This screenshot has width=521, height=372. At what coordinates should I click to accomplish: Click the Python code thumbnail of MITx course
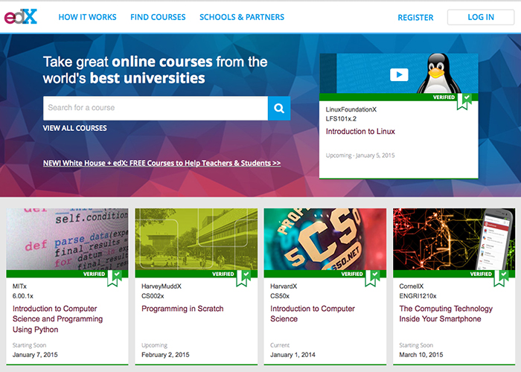tap(67, 239)
